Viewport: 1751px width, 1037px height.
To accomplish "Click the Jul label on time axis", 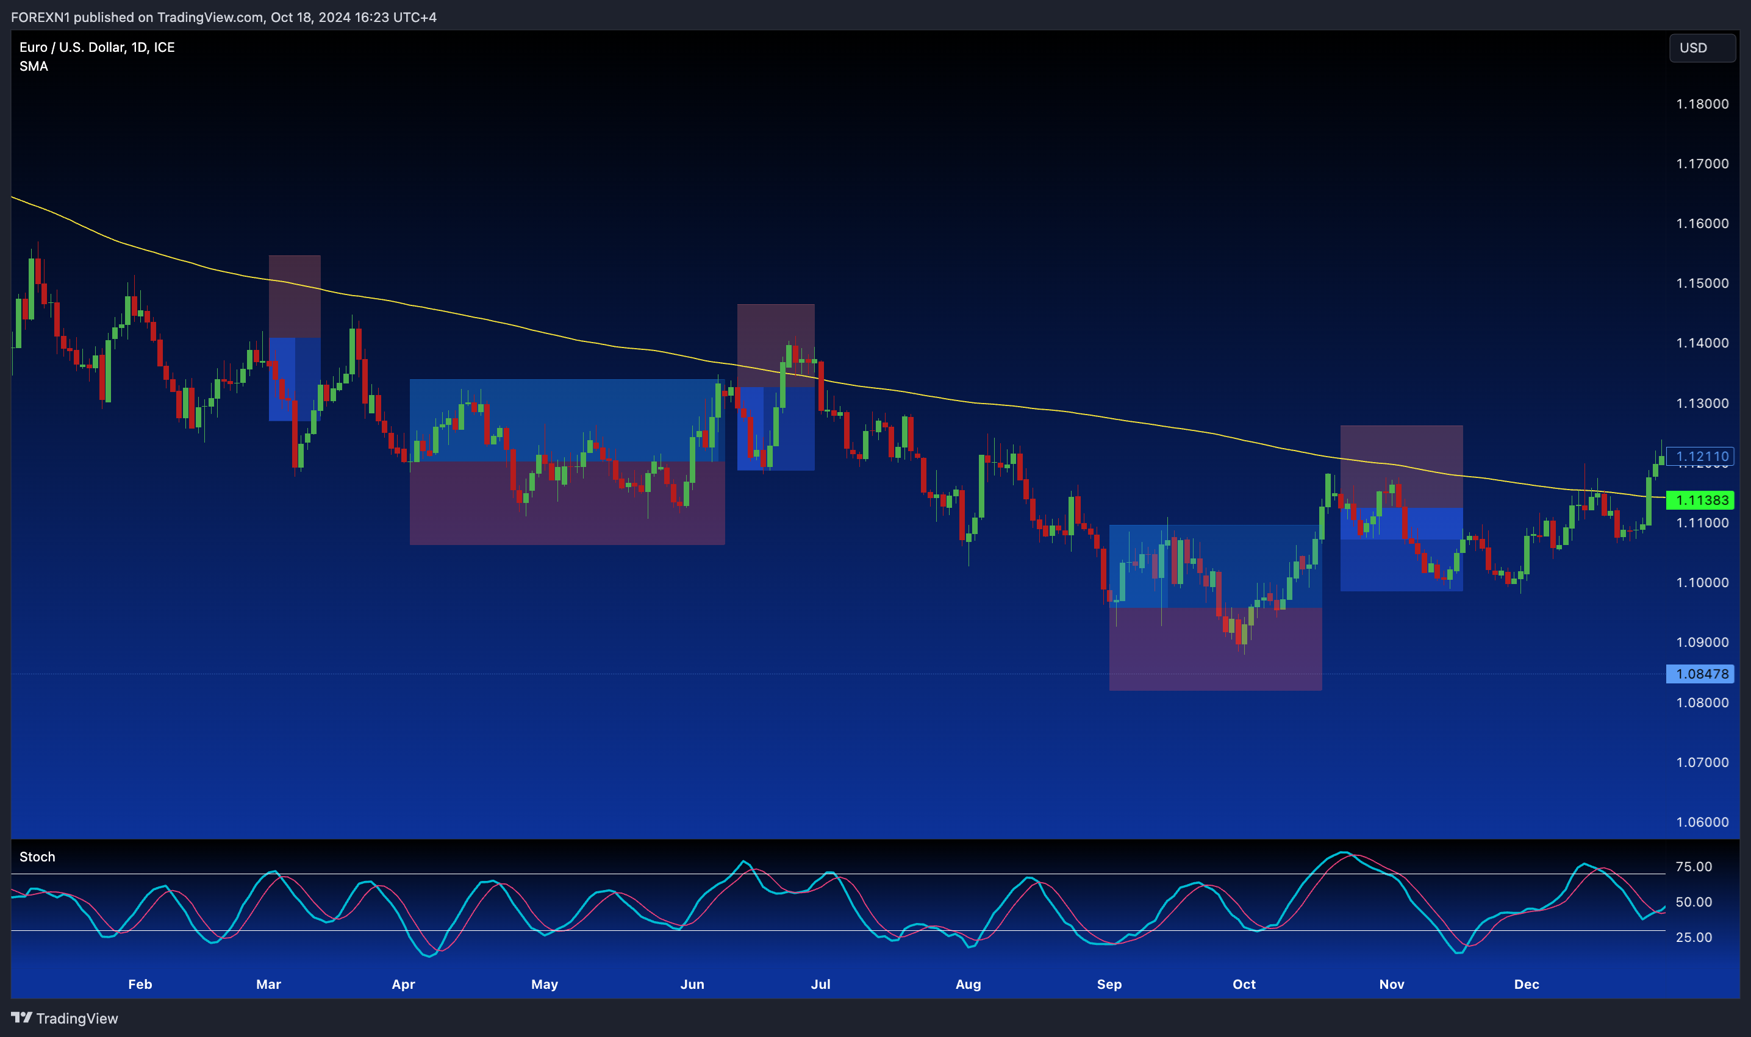I will point(821,984).
